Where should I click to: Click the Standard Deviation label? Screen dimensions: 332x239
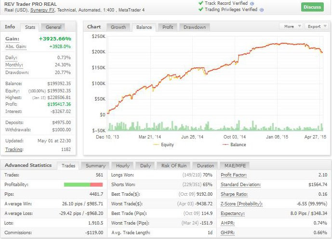coord(240,185)
